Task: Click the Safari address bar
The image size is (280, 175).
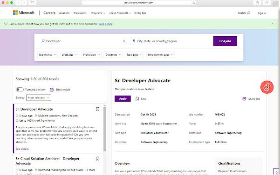Action: tap(139, 3)
